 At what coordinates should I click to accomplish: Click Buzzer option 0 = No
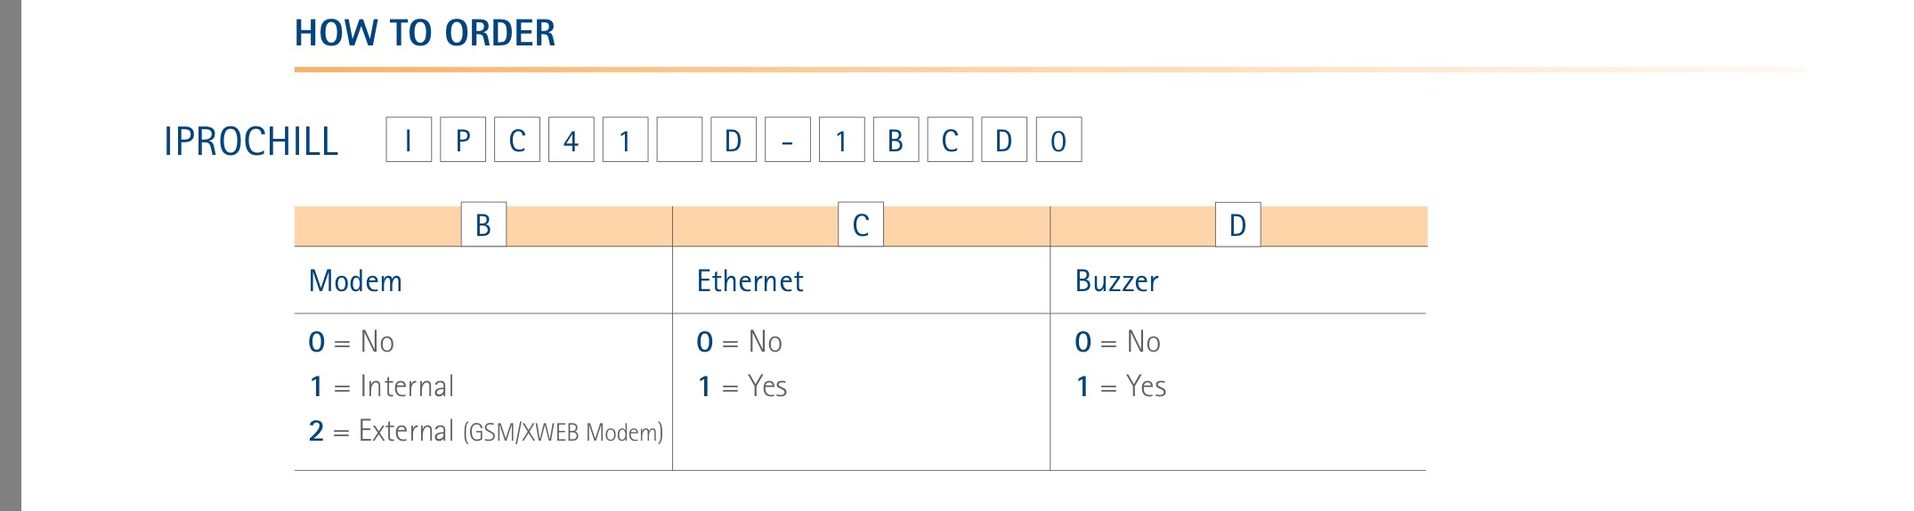(x=1117, y=342)
